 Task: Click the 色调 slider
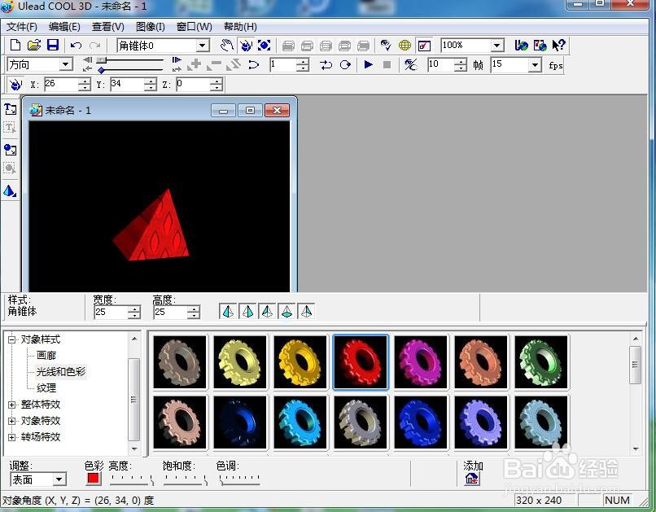[239, 479]
